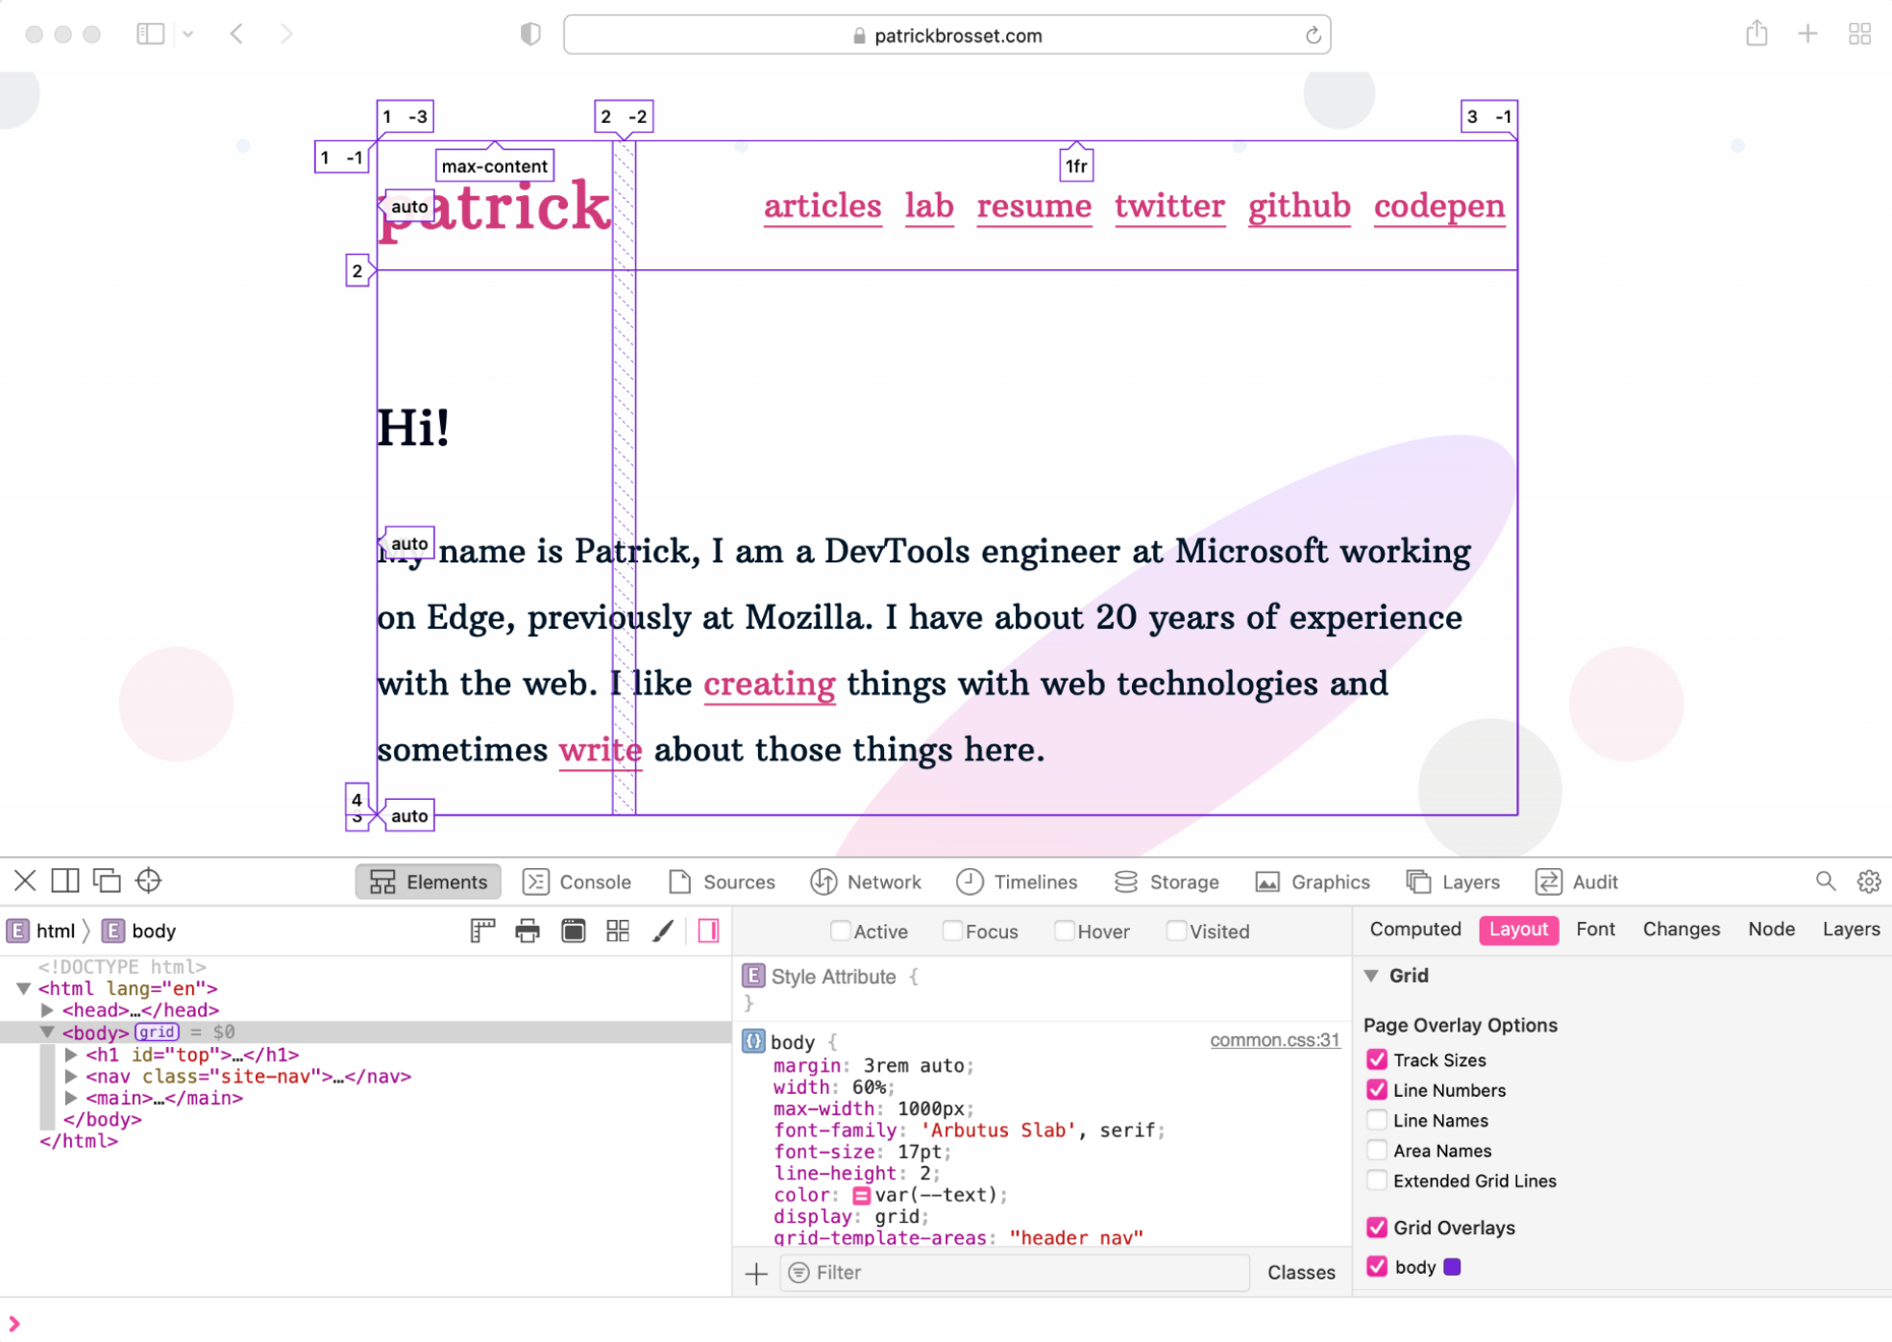
Task: Enable the Area Names overlay option
Action: [1378, 1150]
